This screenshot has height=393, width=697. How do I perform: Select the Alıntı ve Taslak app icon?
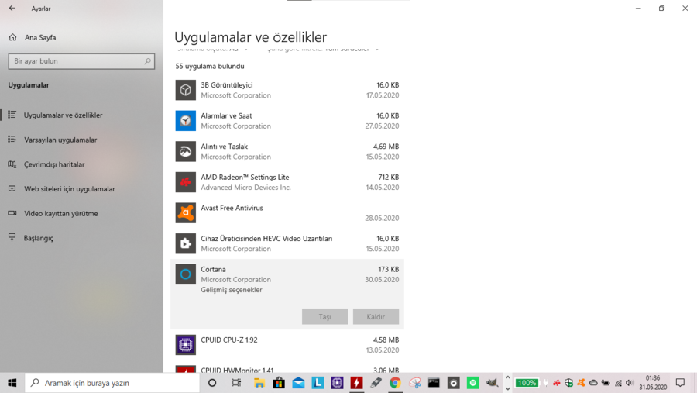[185, 151]
